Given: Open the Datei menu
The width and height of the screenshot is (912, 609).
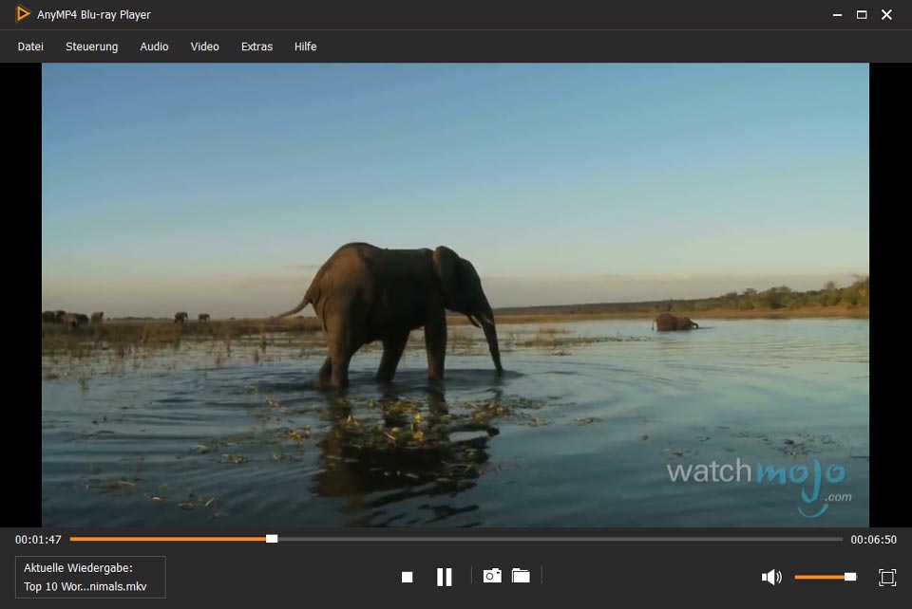Looking at the screenshot, I should pyautogui.click(x=30, y=46).
